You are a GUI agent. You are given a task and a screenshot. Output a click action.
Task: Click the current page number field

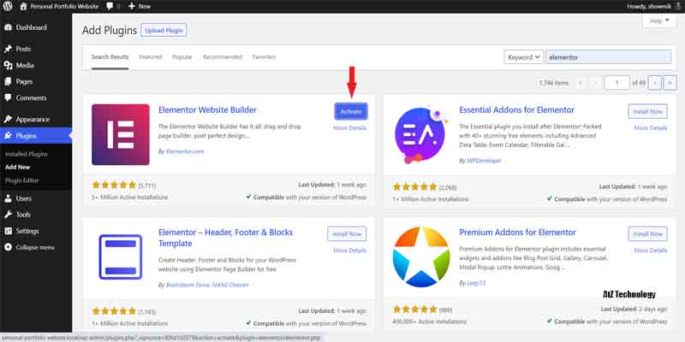click(x=616, y=82)
